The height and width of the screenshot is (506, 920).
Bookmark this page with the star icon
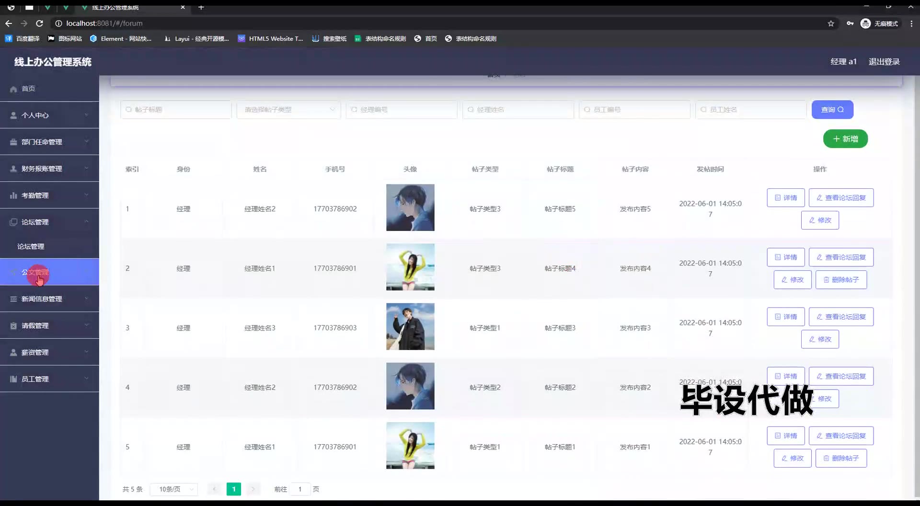click(x=831, y=23)
